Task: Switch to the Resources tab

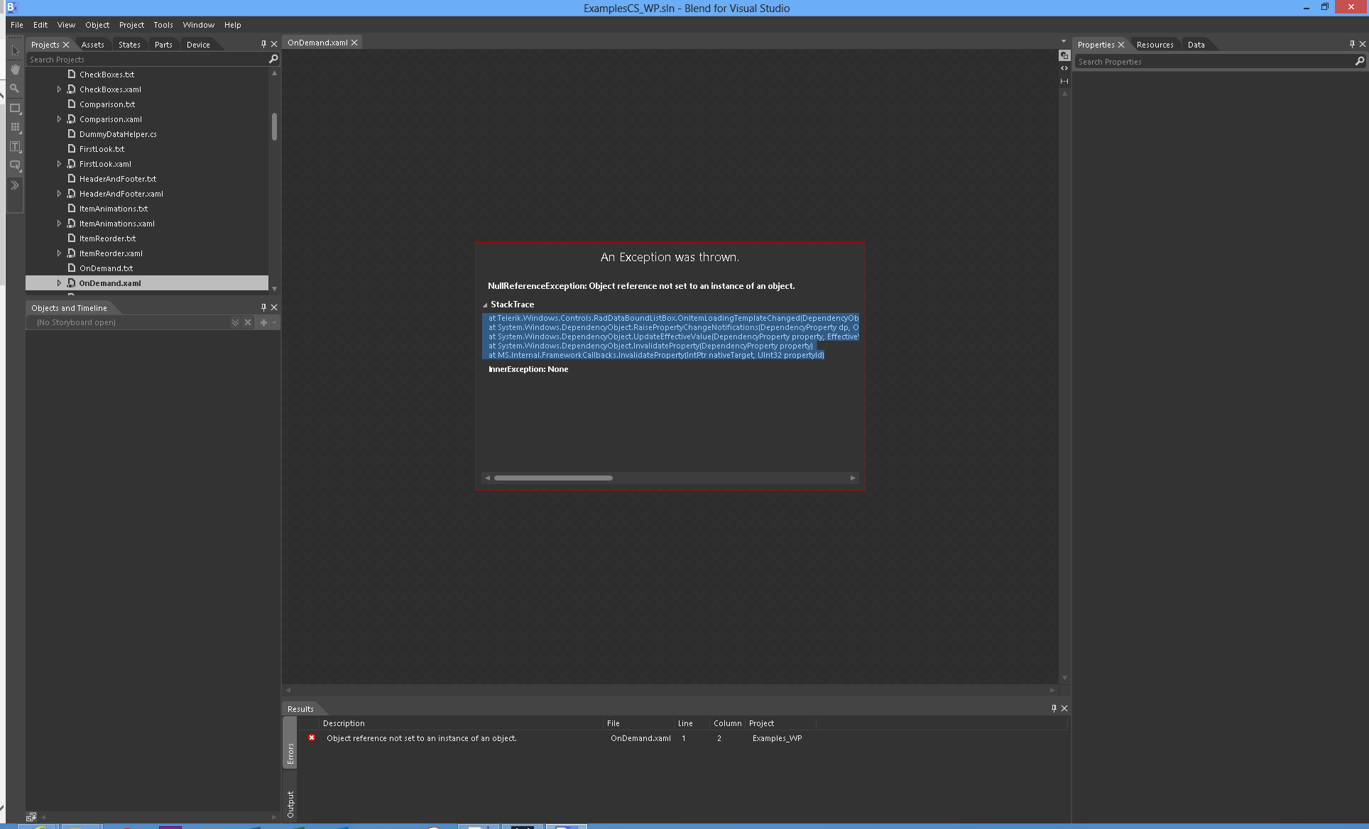Action: [x=1155, y=45]
